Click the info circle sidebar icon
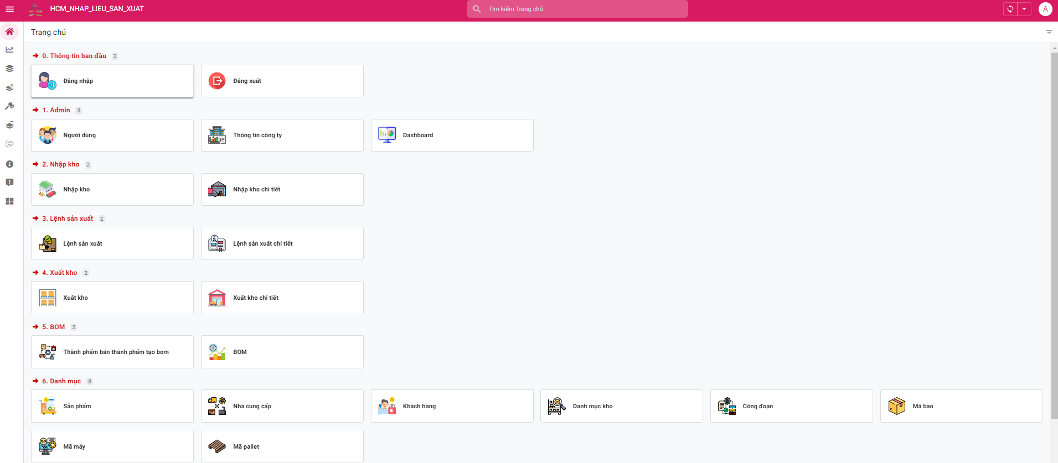Viewport: 1058px width, 463px height. click(x=9, y=164)
